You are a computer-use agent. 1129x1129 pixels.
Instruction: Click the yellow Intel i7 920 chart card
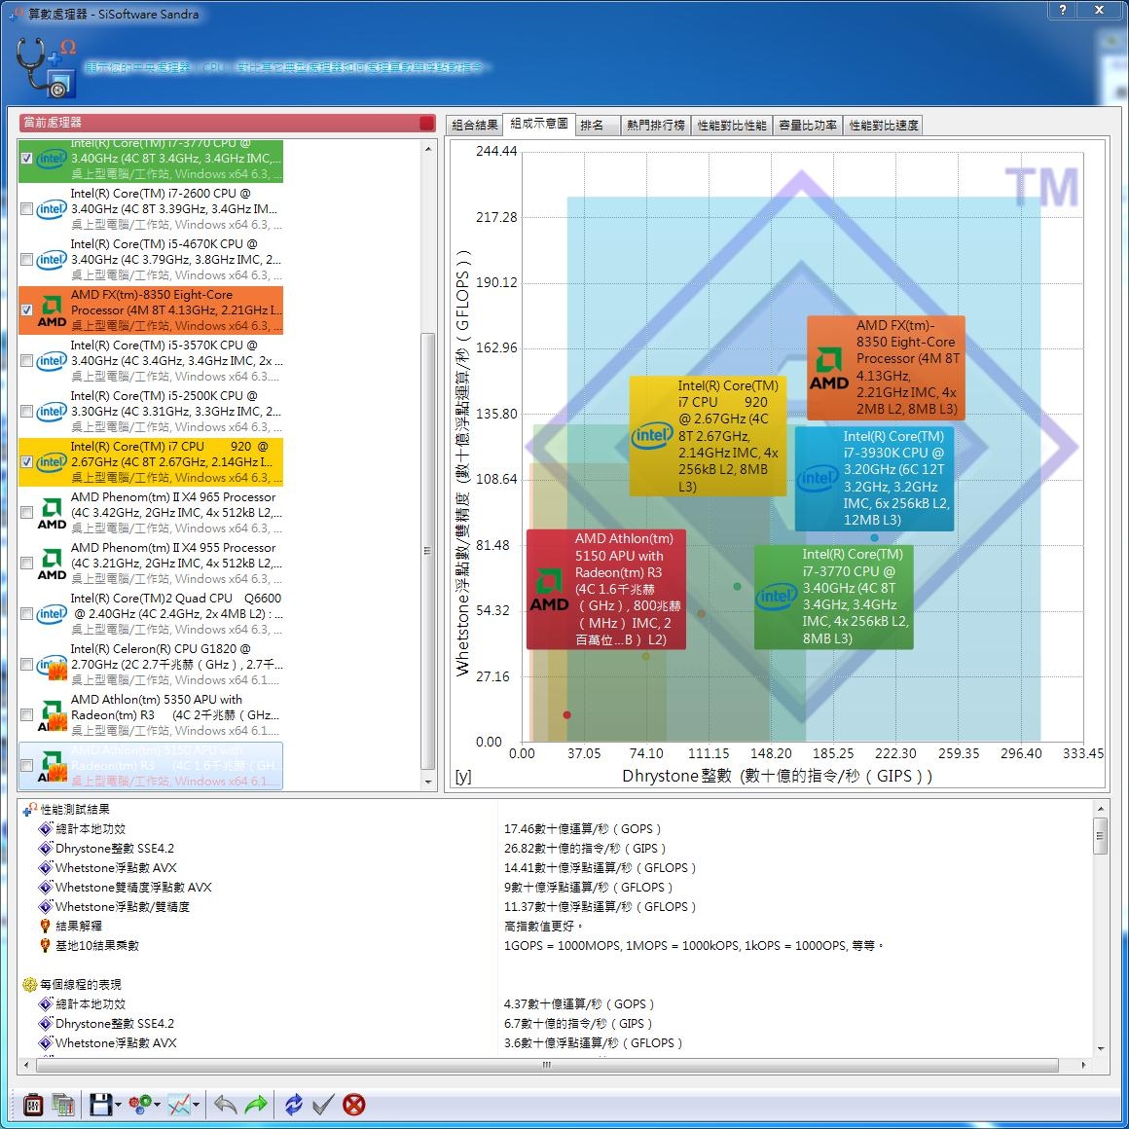pos(708,436)
